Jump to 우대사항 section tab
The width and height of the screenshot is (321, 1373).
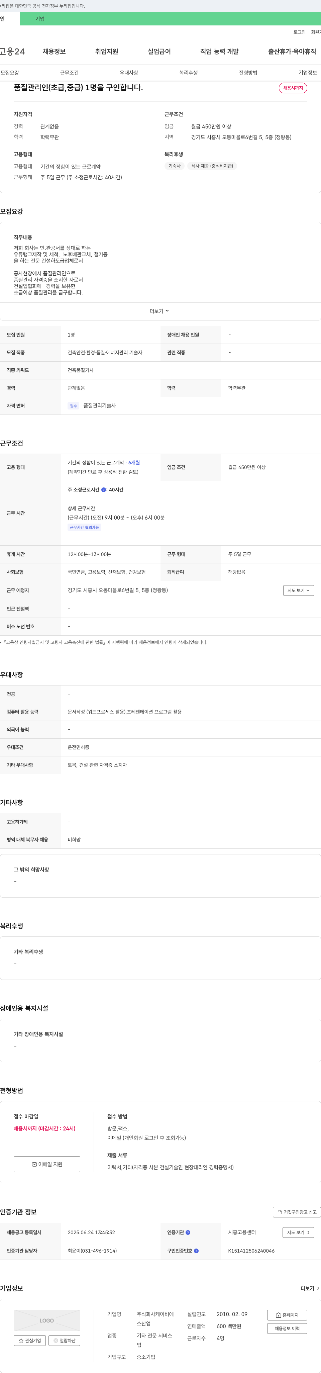pos(129,73)
